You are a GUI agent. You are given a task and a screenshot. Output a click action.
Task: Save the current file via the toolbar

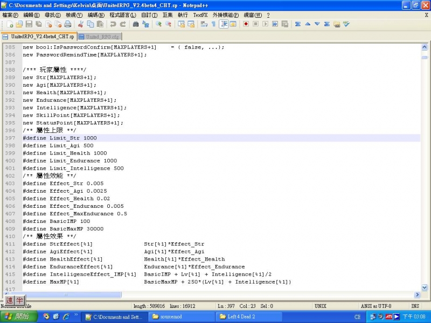[x=29, y=24]
